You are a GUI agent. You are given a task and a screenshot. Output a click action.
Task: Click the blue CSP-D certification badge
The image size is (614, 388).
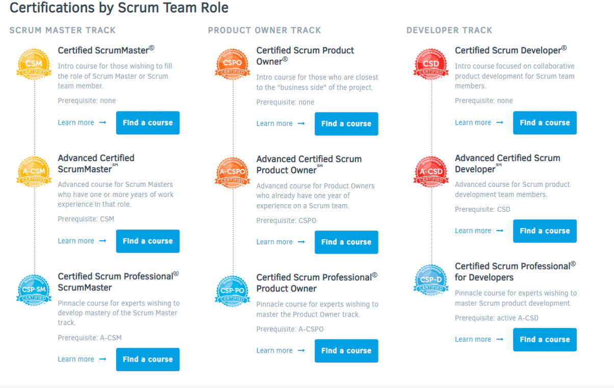(x=431, y=281)
